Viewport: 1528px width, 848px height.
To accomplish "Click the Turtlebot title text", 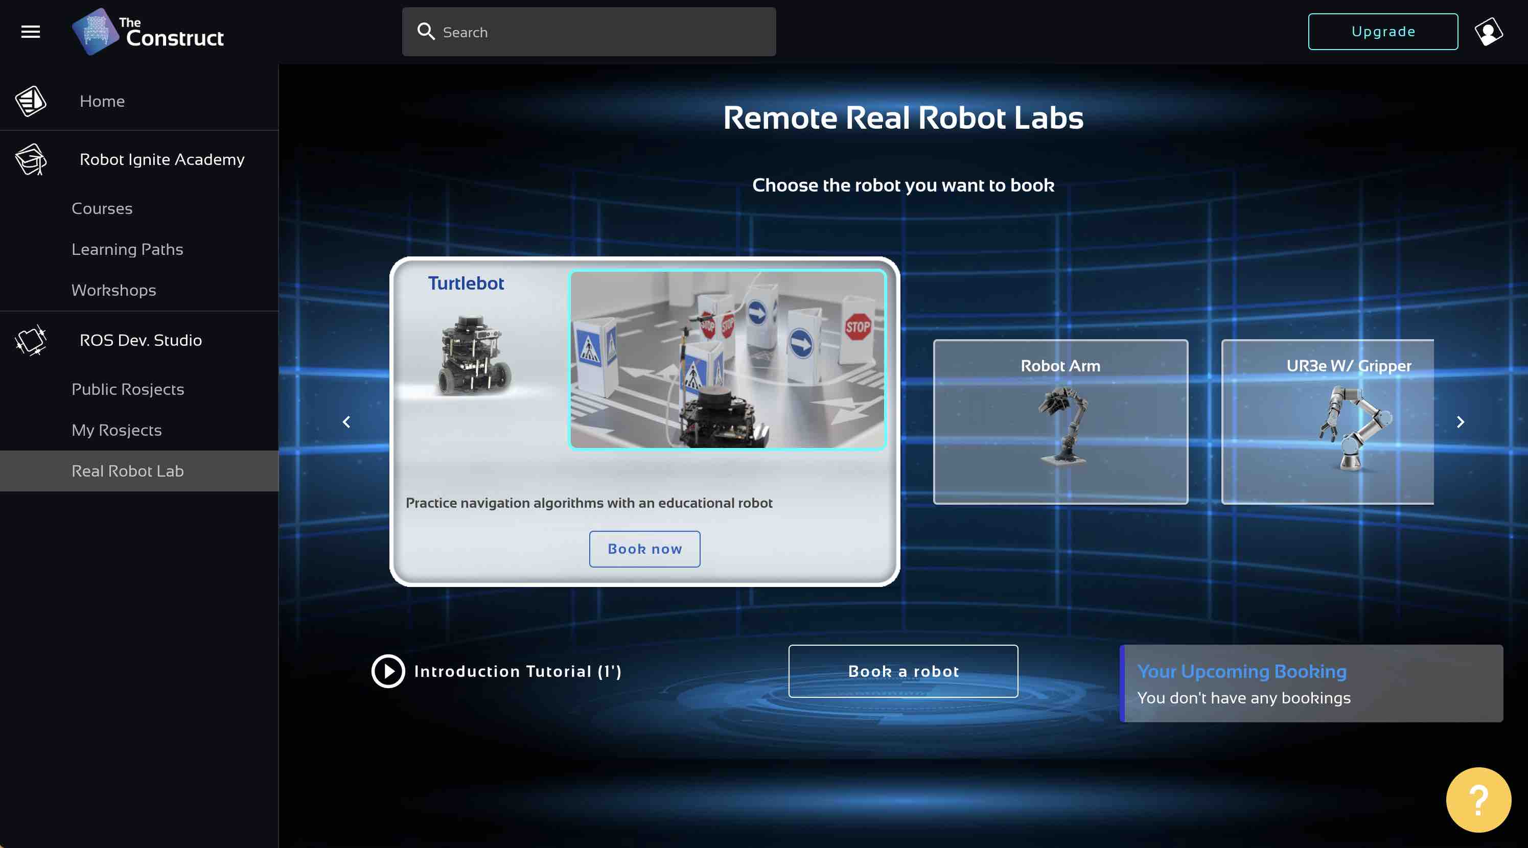I will tap(466, 284).
